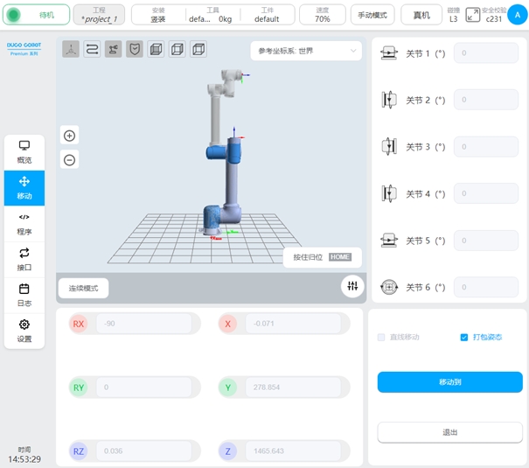Screen dimensions: 529x468
Task: Toggle the 手动模式 mode button
Action: coord(373,15)
